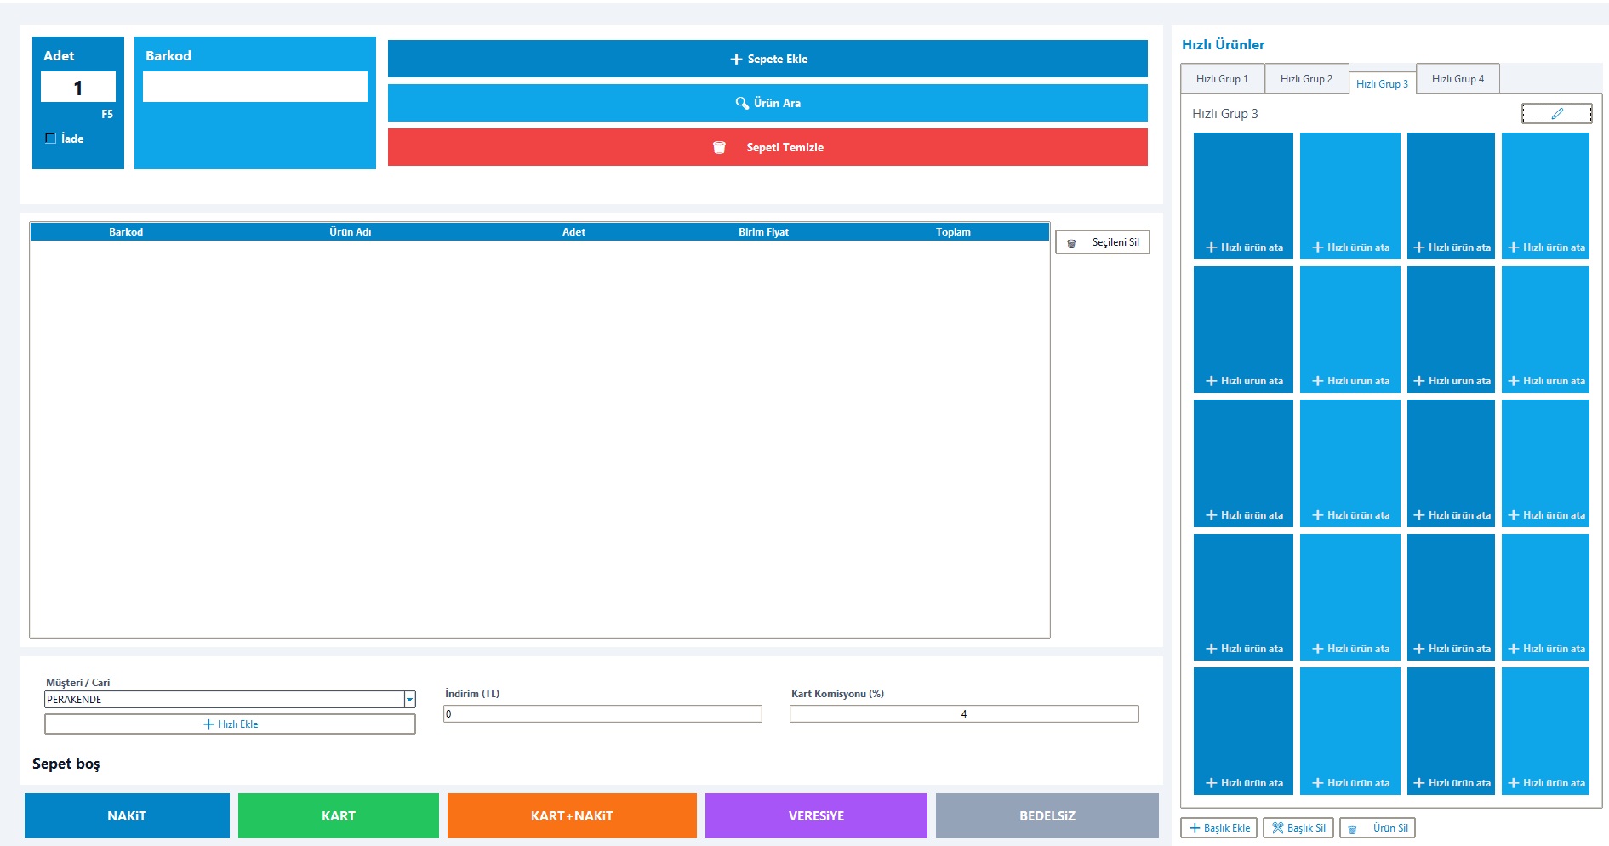Screen dimensions: 1609x846
Task: Click the İndirim (TL) input field
Action: 602,714
